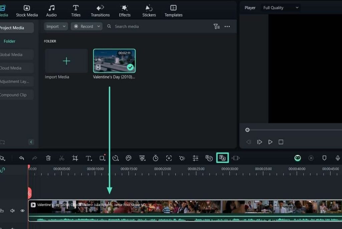Click the player progress slider handle

(x=247, y=130)
